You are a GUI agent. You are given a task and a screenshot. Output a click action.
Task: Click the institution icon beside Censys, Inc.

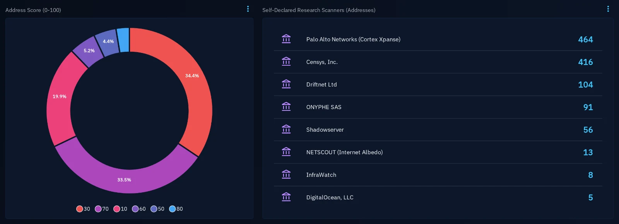pos(286,61)
